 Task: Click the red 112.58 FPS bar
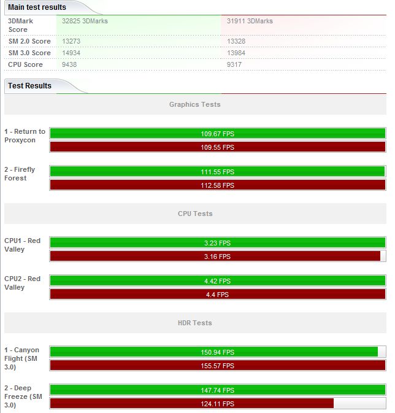tap(217, 185)
